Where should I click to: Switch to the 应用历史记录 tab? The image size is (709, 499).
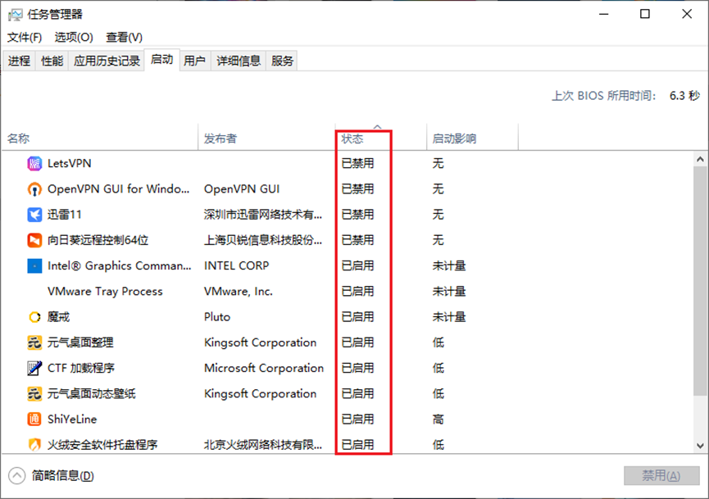click(107, 61)
